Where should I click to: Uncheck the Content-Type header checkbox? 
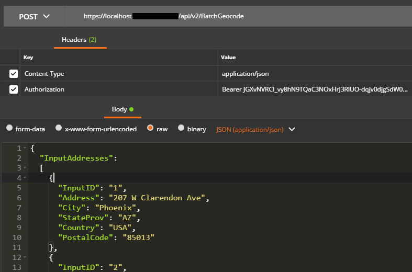point(14,74)
